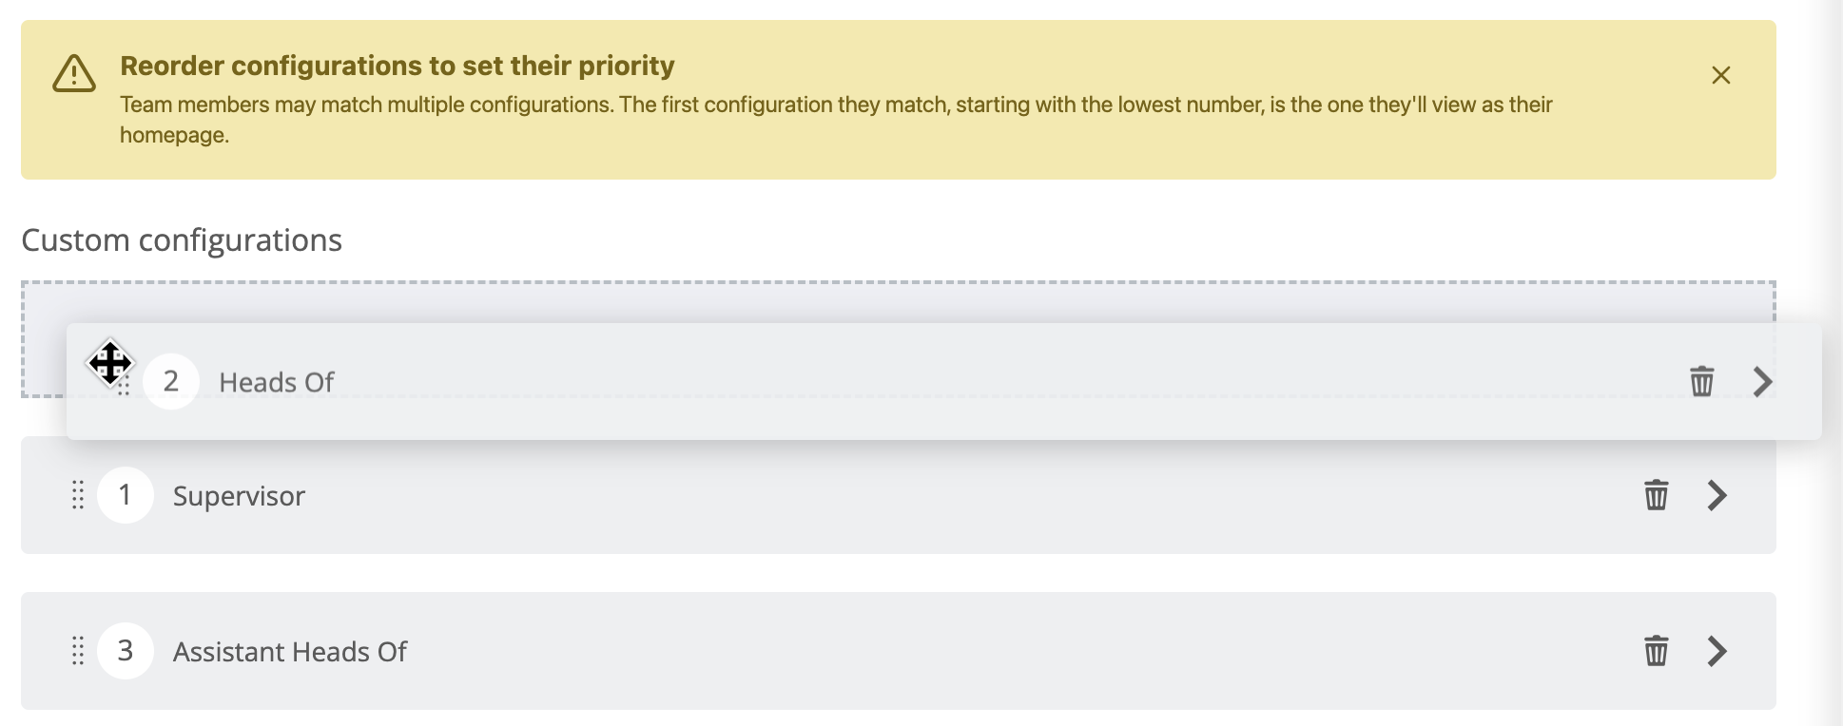Viewport: 1843px width, 726px height.
Task: Expand the Supervisor configuration chevron
Action: click(x=1717, y=495)
